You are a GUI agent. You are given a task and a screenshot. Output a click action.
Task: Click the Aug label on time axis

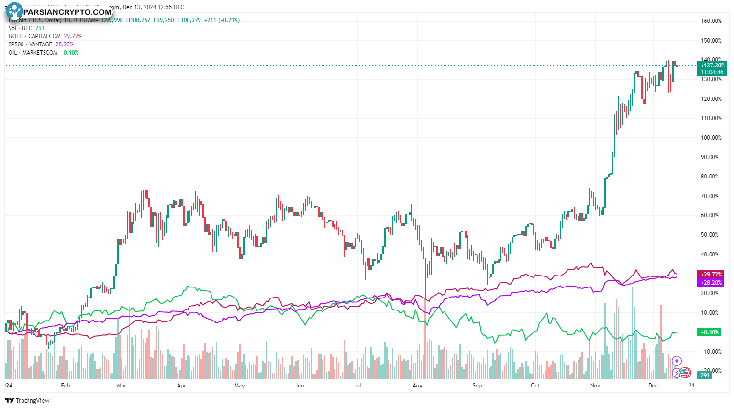click(417, 386)
